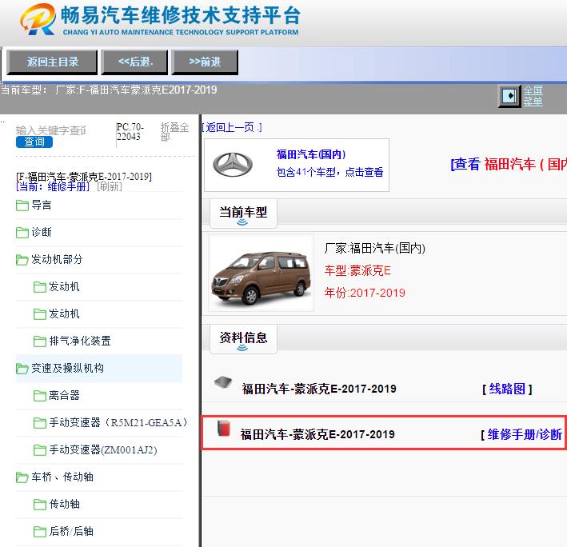Collapse the 变速及操纵机构 folder icon
The height and width of the screenshot is (547, 567).
[x=22, y=369]
